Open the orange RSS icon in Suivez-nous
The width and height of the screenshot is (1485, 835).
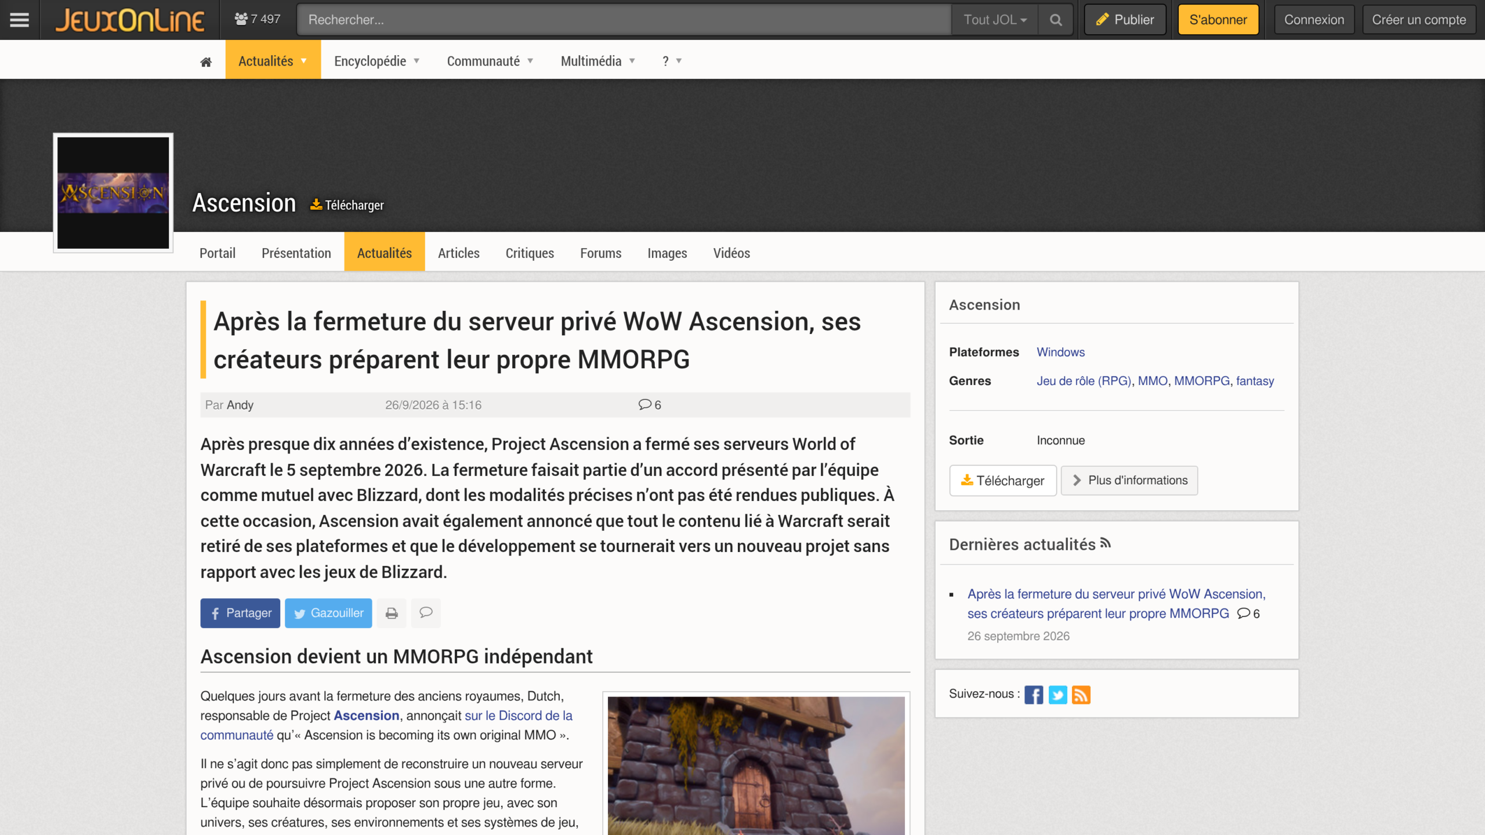1081,695
